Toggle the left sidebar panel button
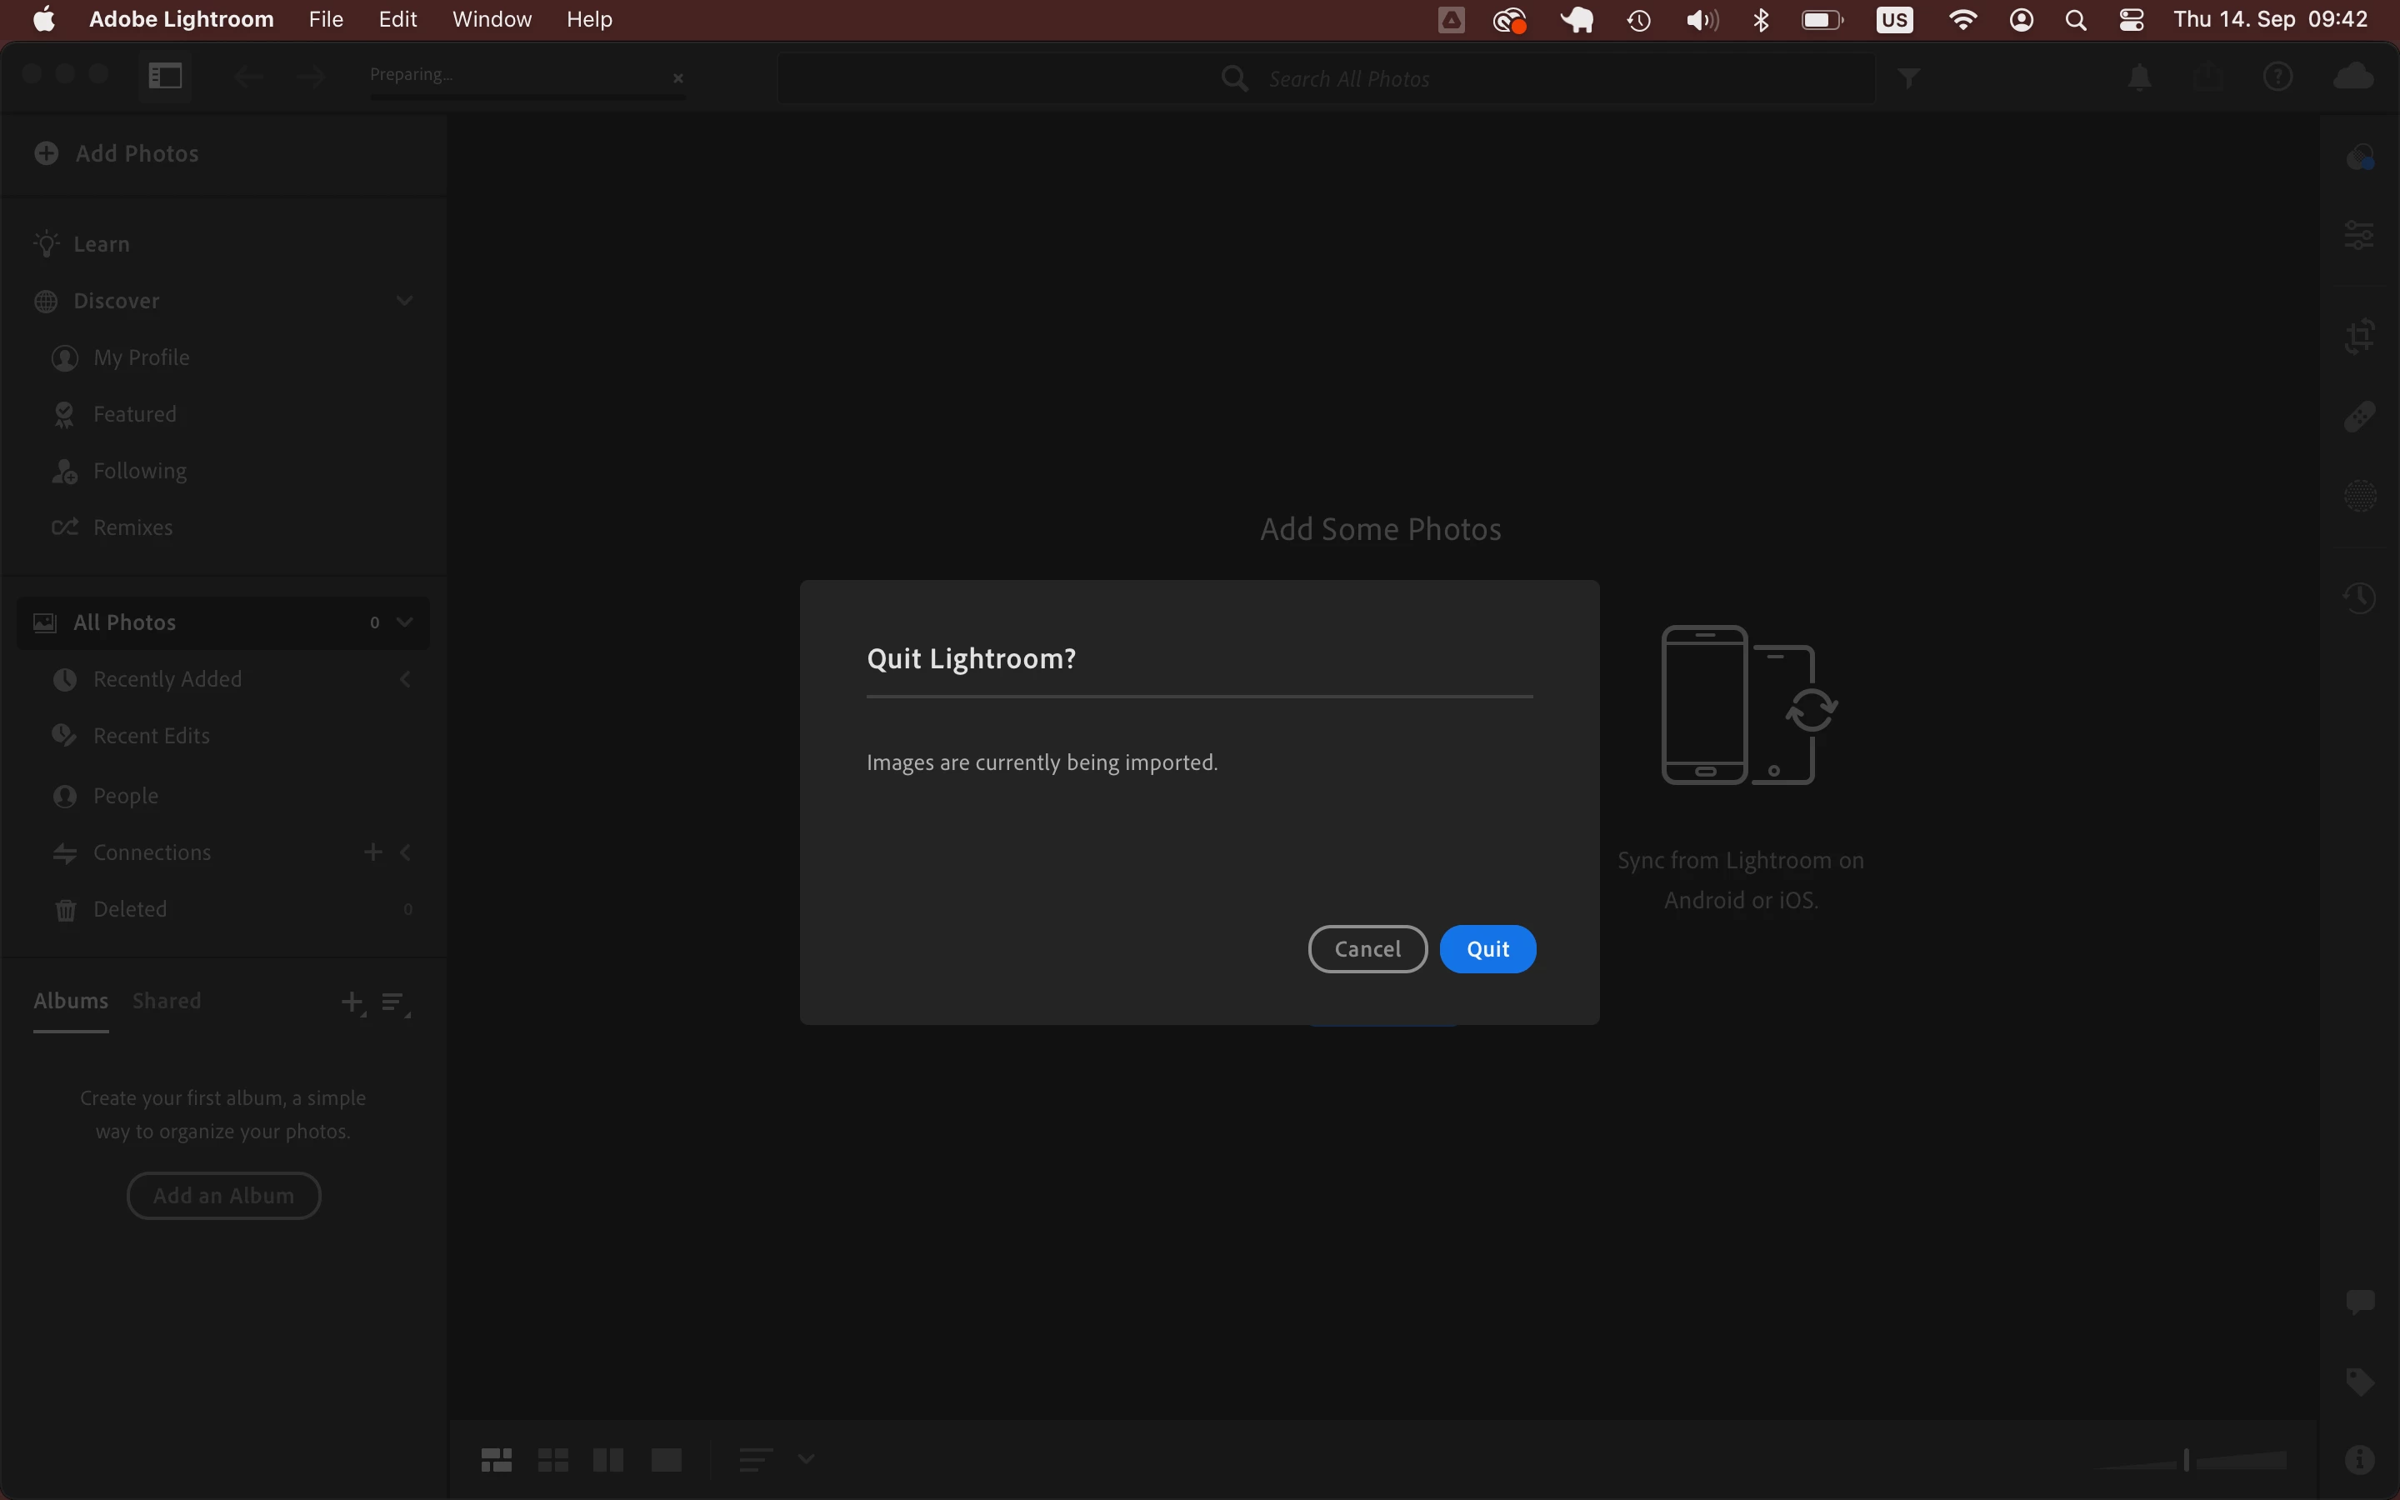Screen dimensions: 2400x1500 click(165, 75)
